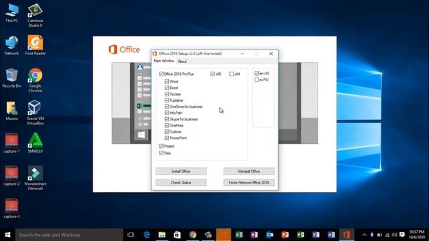Image resolution: width=429 pixels, height=241 pixels.
Task: Uncheck the Project checkbox
Action: tap(161, 146)
